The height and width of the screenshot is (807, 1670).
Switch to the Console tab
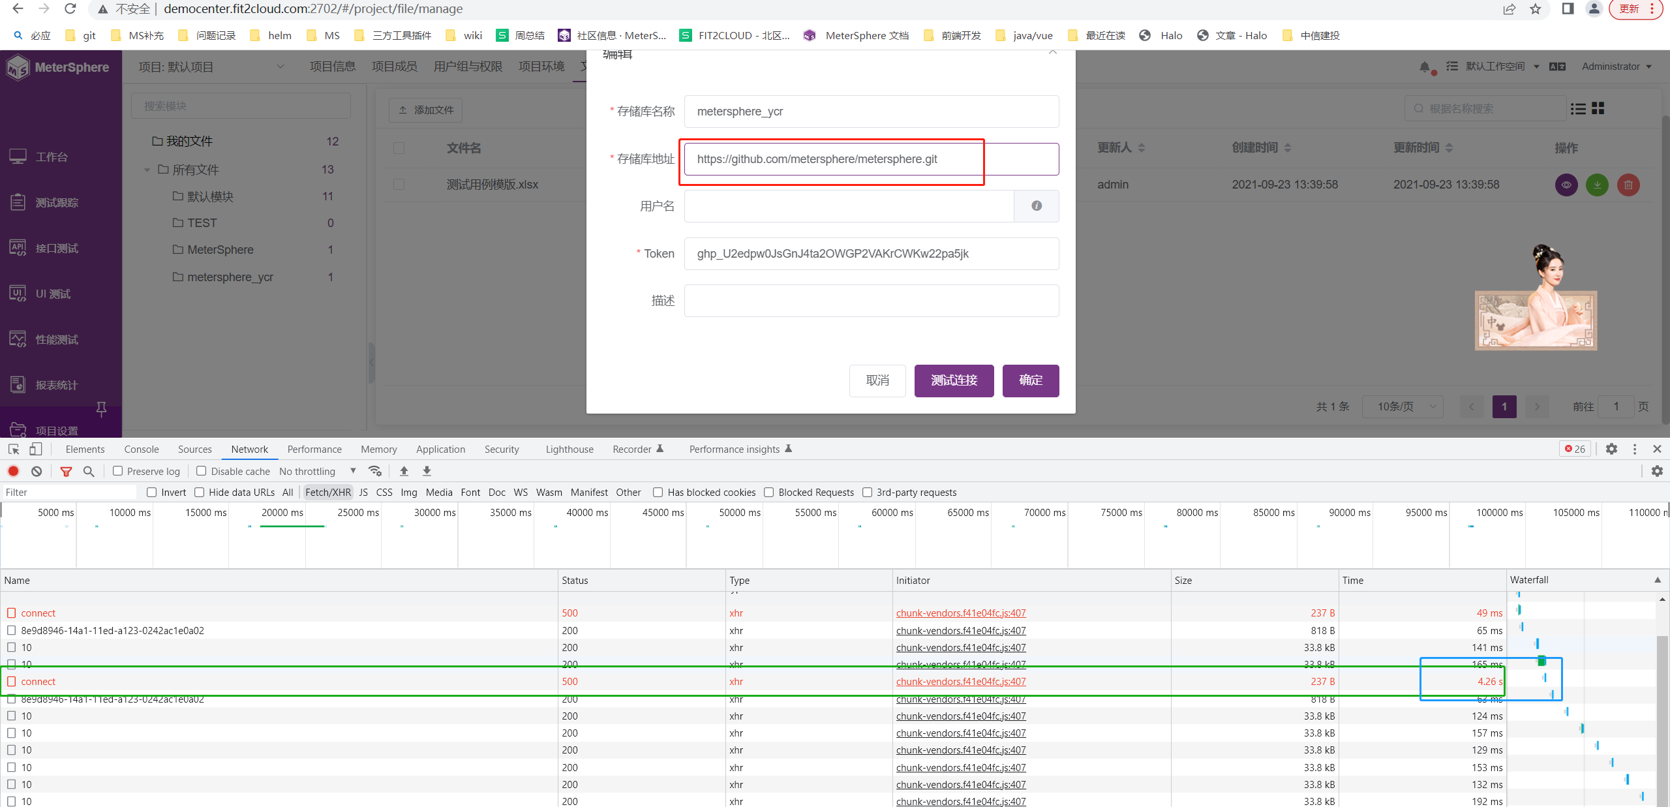tap(142, 449)
